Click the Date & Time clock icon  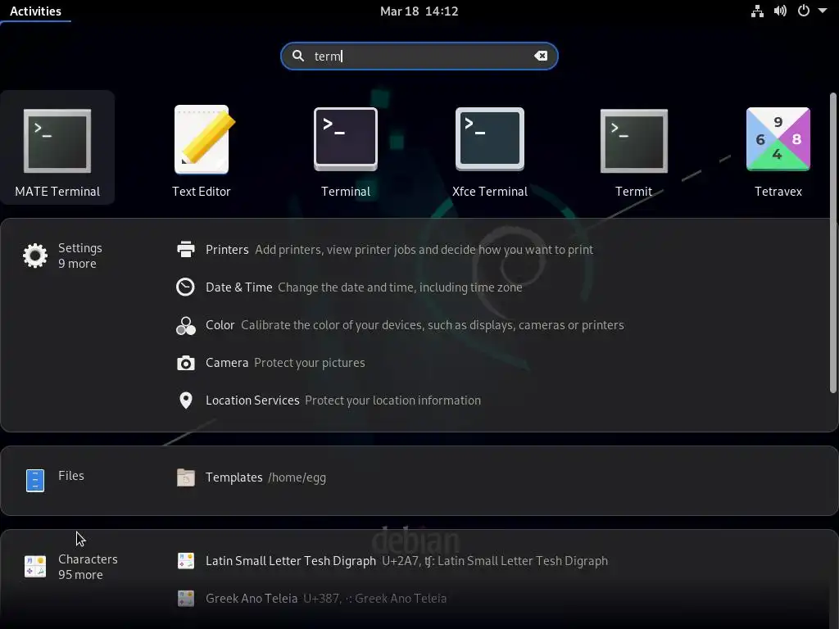186,287
